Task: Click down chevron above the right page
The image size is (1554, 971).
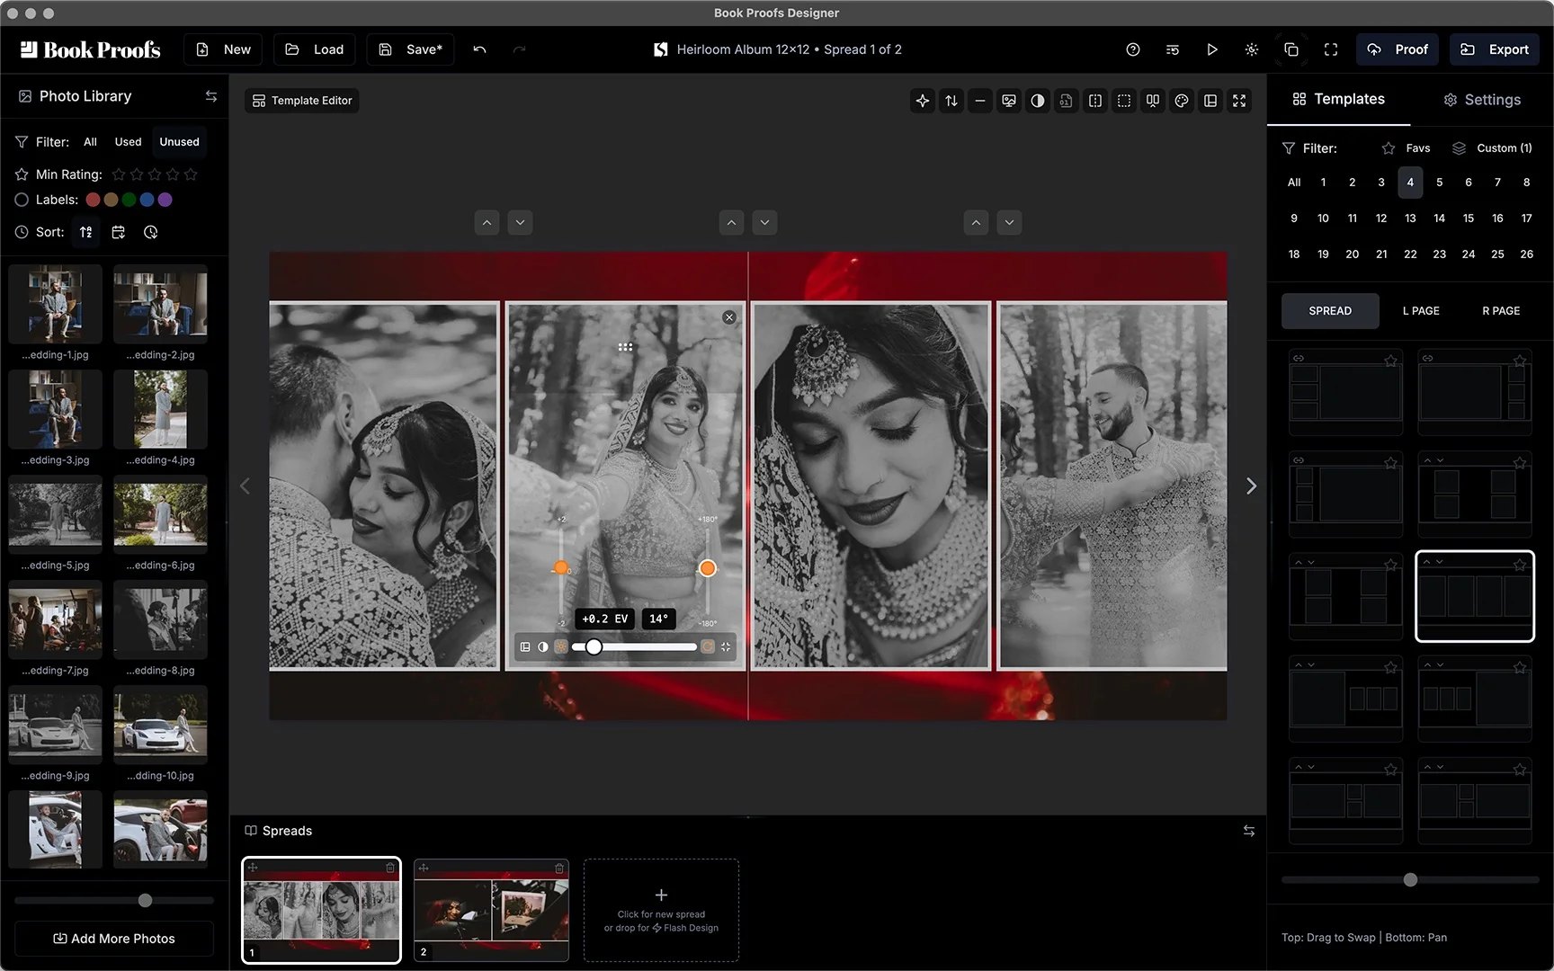Action: [1009, 223]
